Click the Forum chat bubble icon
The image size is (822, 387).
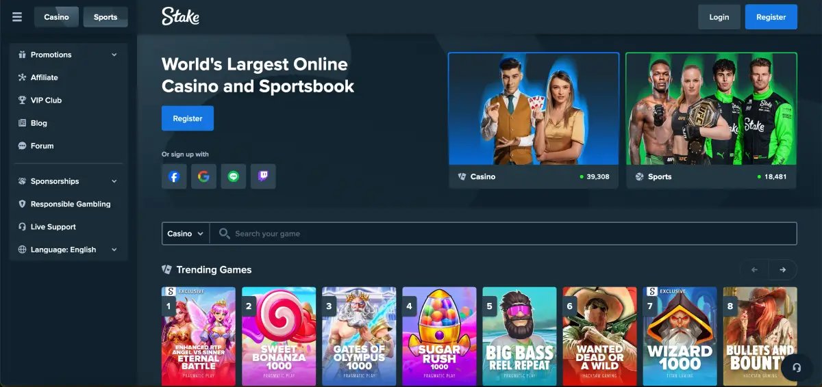(23, 146)
